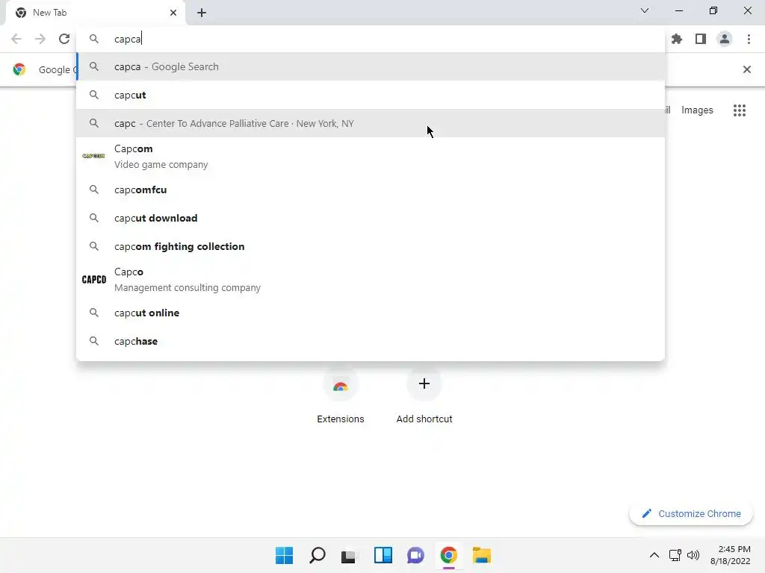The image size is (765, 573).
Task: Open the Teams Chat taskbar icon
Action: pos(415,555)
